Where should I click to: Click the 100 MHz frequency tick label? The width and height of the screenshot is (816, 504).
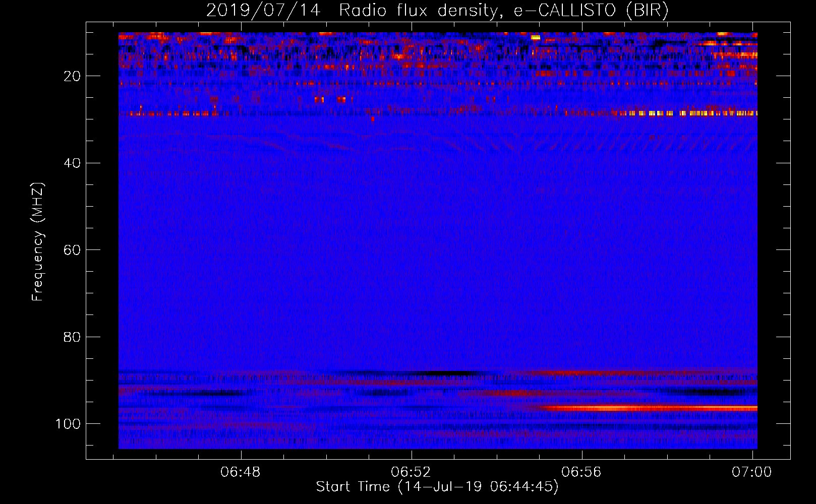tap(69, 424)
